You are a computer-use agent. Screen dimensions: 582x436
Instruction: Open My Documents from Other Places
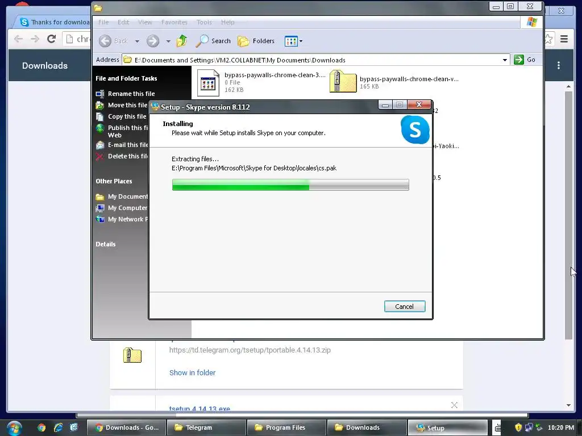tap(128, 196)
